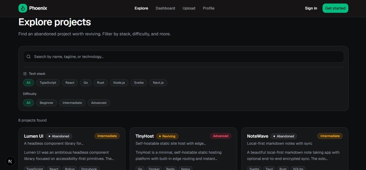Filter by Beginner difficulty
This screenshot has height=170, width=366.
coord(46,103)
